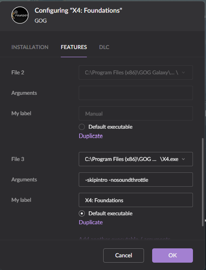Click the File 3 label

(18, 159)
